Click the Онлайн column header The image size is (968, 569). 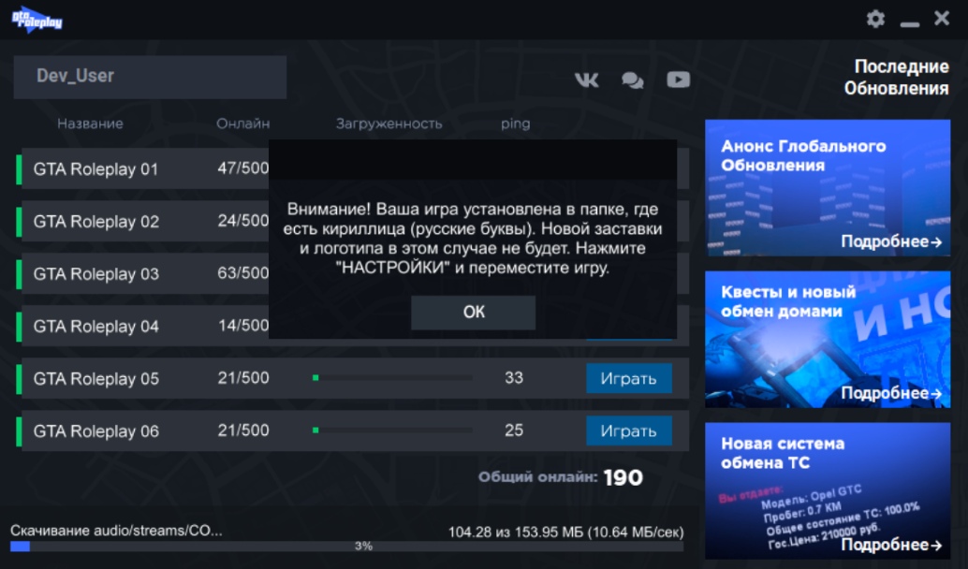[x=243, y=124]
